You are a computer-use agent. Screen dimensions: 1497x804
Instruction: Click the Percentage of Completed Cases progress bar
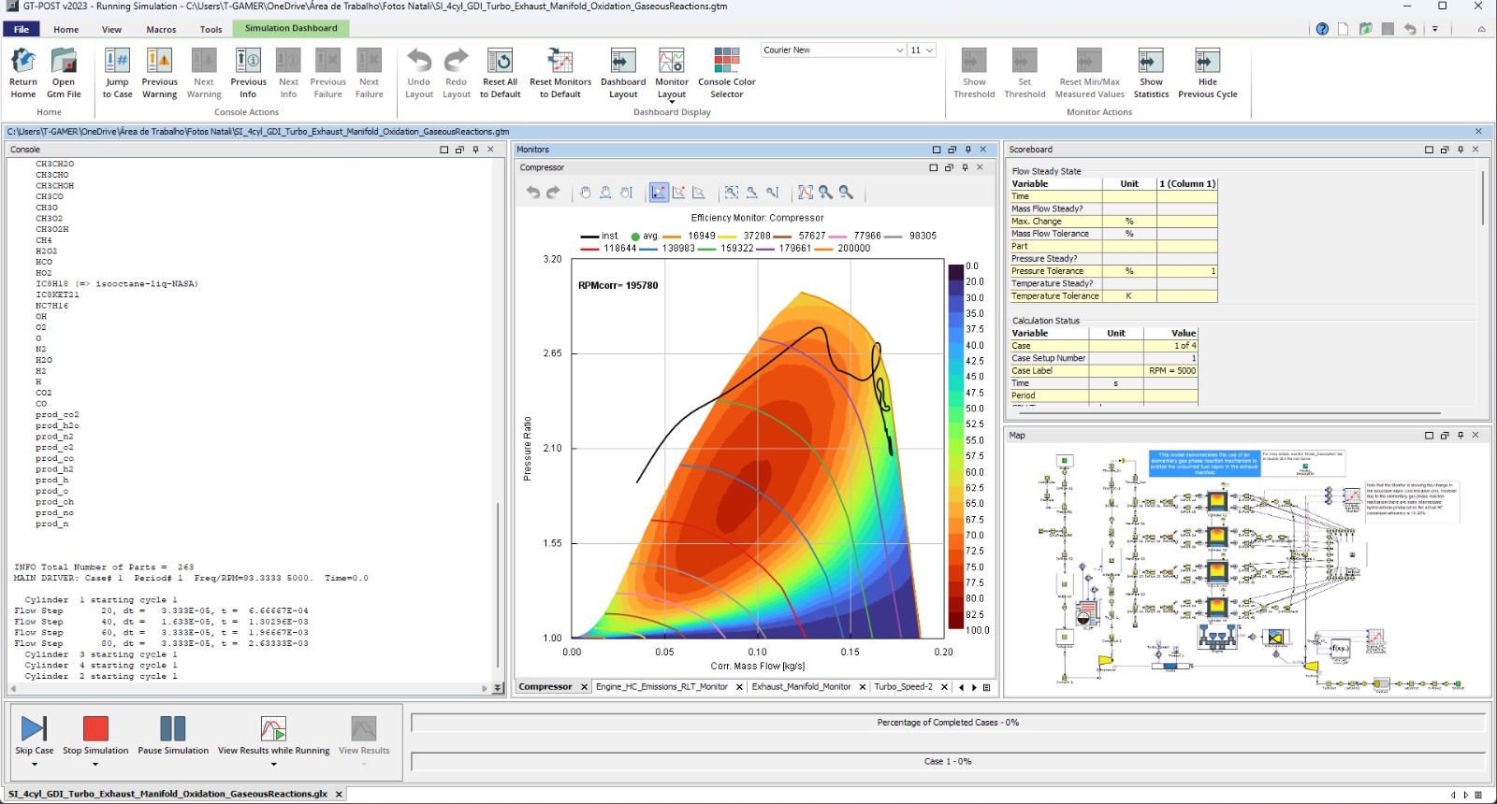(x=947, y=723)
